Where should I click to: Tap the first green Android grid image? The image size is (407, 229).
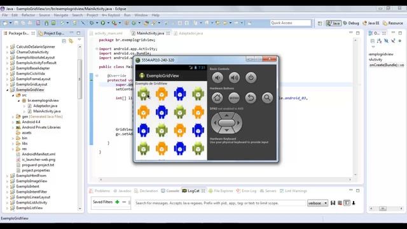tap(144, 94)
